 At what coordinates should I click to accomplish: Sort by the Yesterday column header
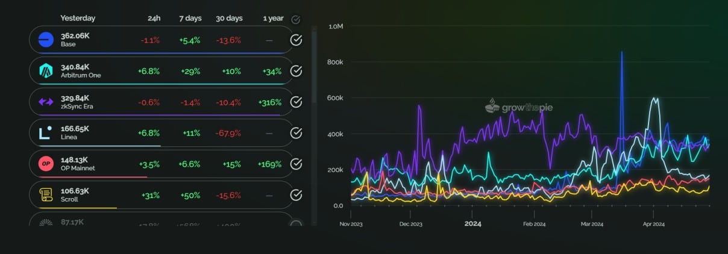[78, 18]
